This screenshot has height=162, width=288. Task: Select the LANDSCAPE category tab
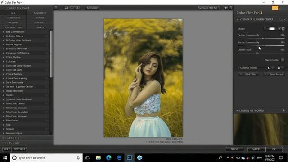point(13,18)
